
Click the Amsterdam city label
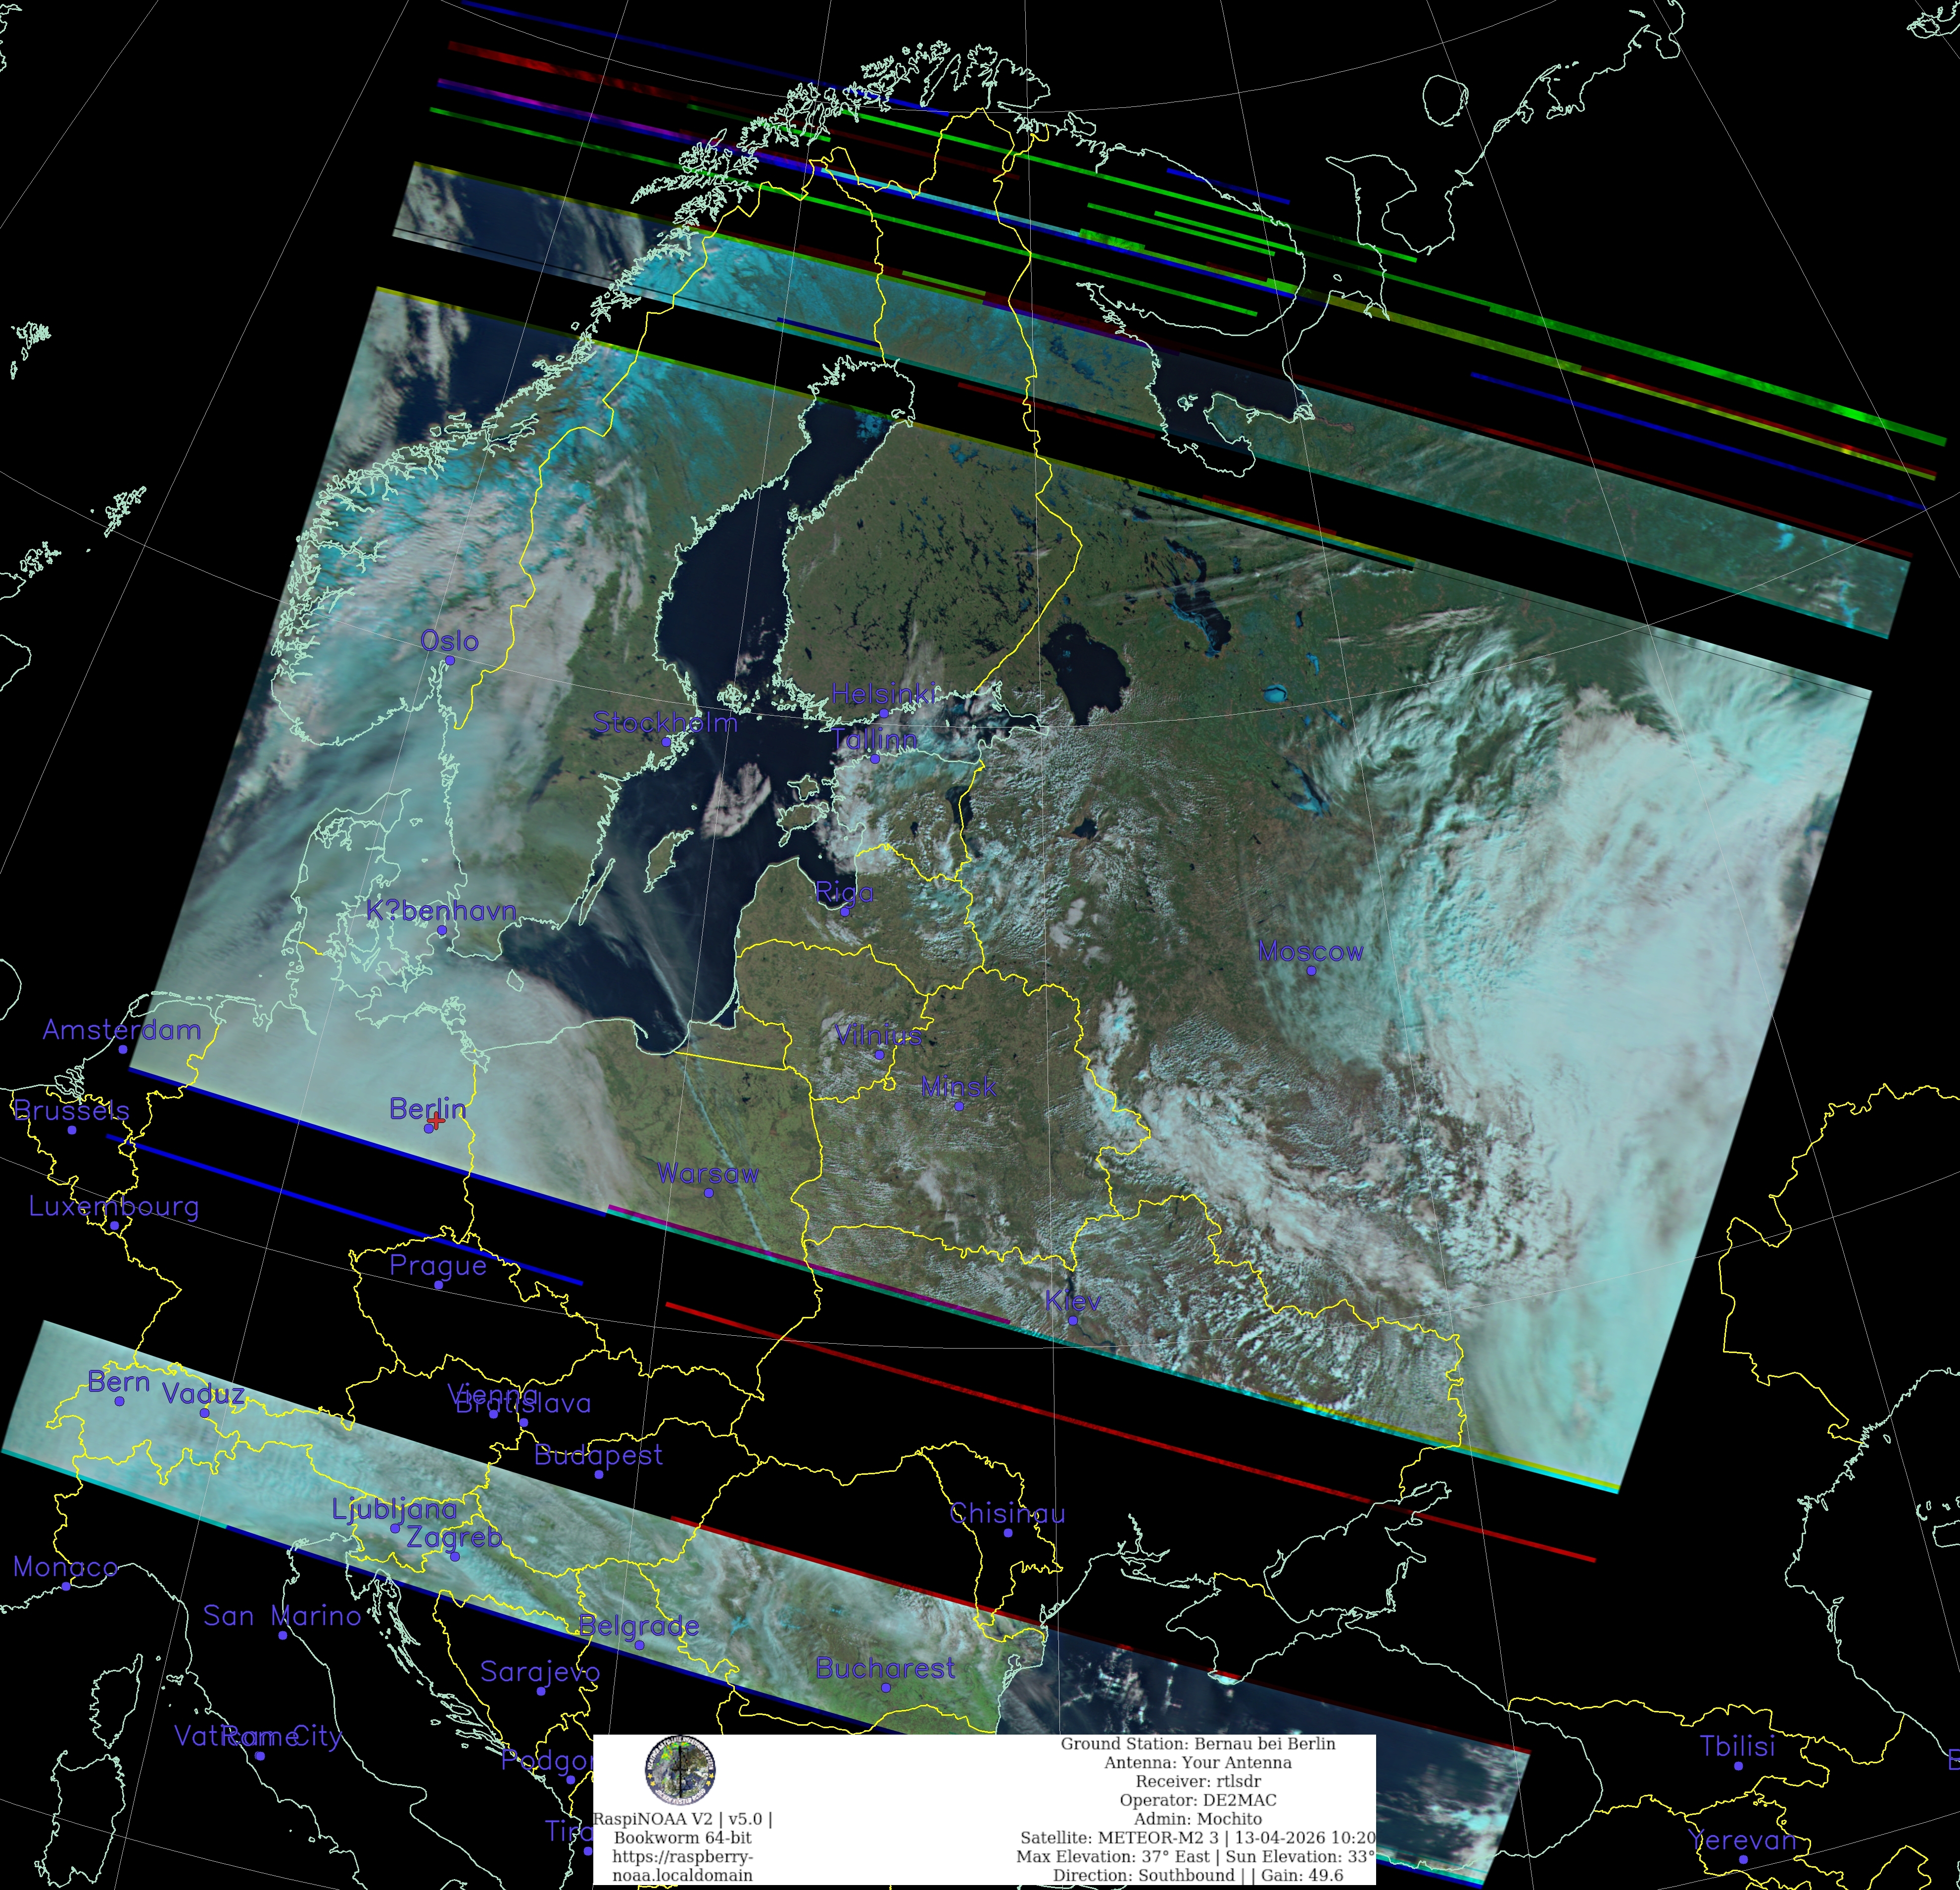(x=122, y=1030)
